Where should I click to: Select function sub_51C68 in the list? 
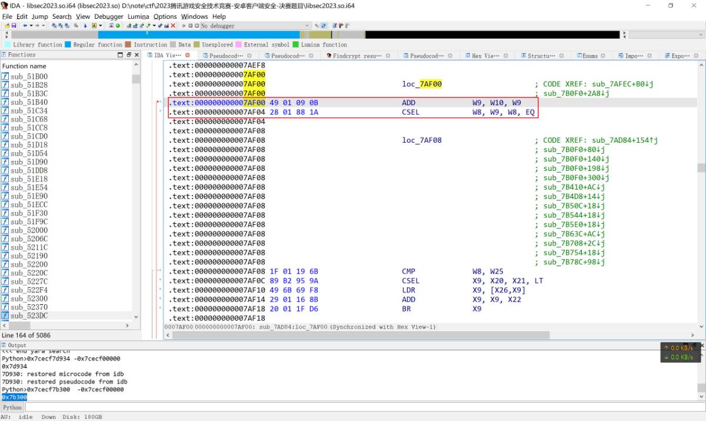pyautogui.click(x=29, y=119)
